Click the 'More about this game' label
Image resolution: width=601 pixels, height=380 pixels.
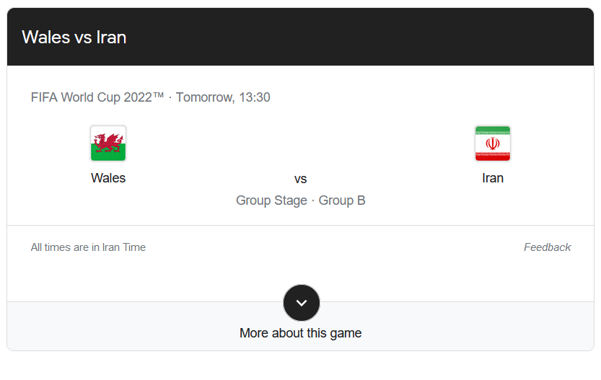coord(300,333)
